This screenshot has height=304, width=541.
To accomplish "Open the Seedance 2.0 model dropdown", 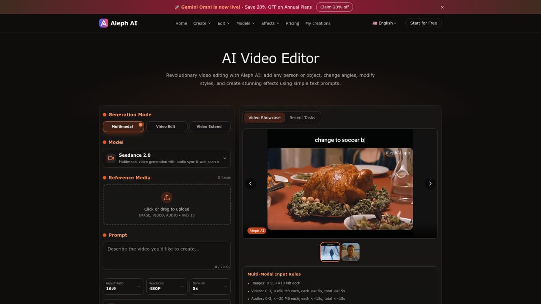I will pyautogui.click(x=167, y=158).
